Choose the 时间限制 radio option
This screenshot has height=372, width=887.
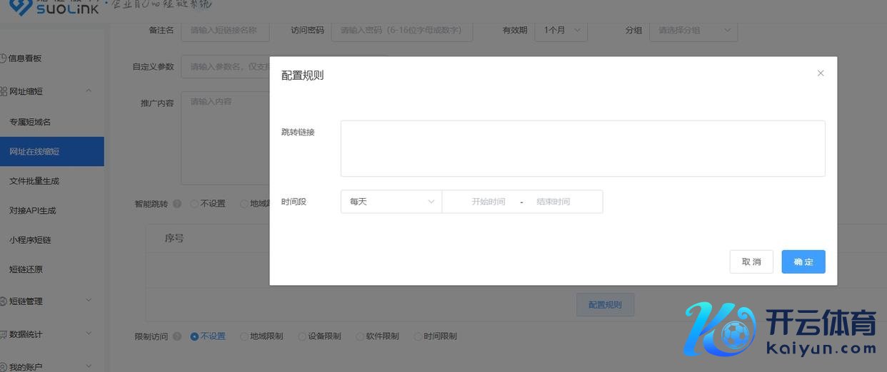(x=418, y=336)
